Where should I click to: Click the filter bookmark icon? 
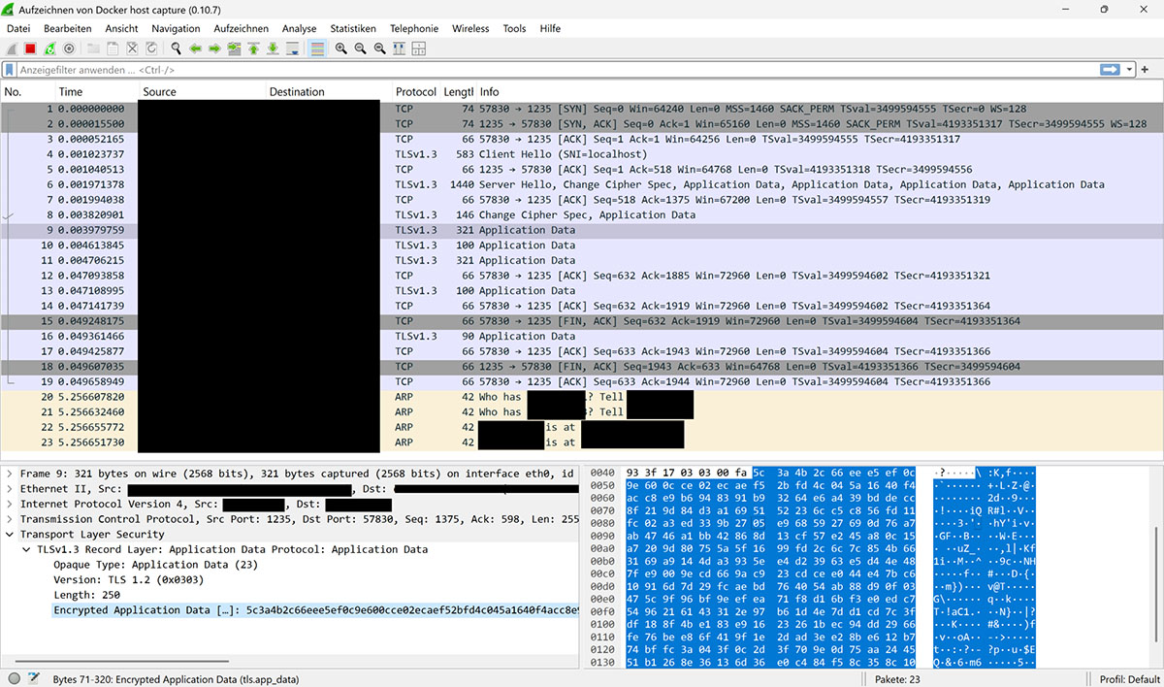coord(10,70)
